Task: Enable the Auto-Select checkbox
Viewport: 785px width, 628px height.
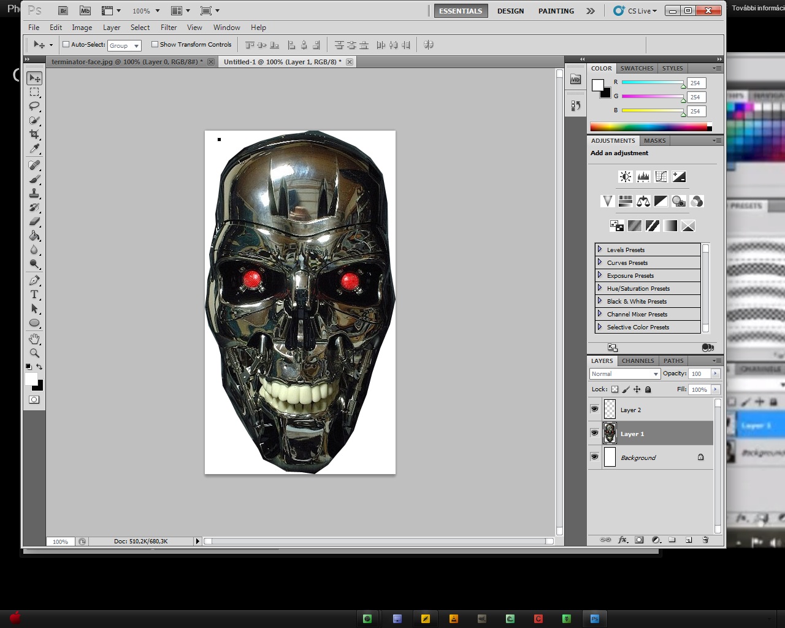Action: pyautogui.click(x=66, y=44)
